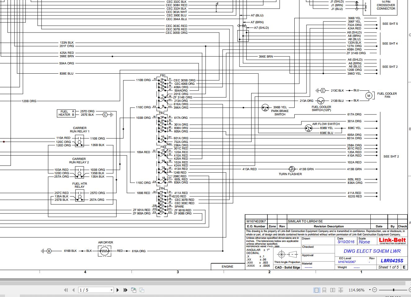411x297 pixels.
Task: Jump to the first page
Action: pyautogui.click(x=65, y=290)
